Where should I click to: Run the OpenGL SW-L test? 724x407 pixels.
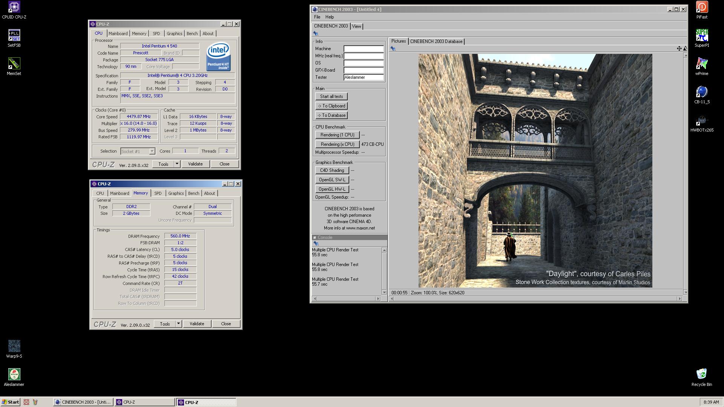pos(332,180)
